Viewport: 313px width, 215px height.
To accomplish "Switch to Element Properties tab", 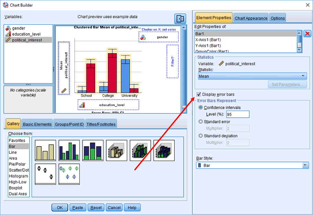I will coord(214,18).
